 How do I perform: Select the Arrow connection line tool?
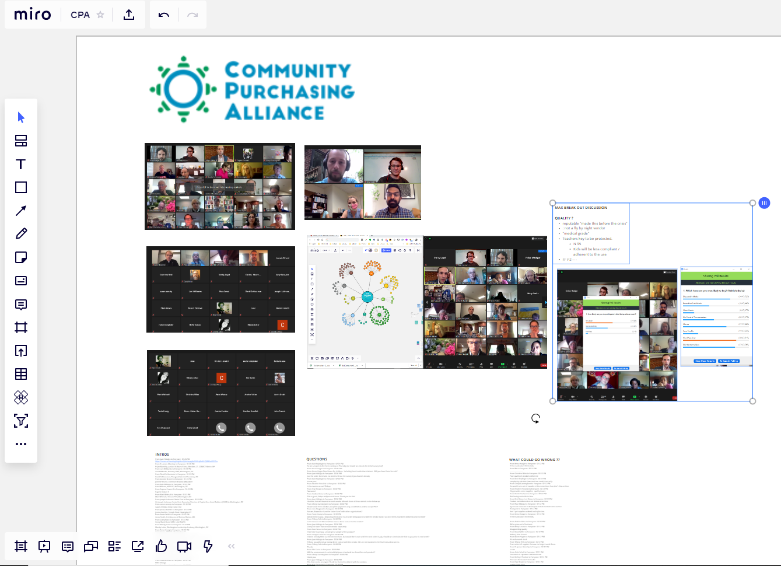21,211
